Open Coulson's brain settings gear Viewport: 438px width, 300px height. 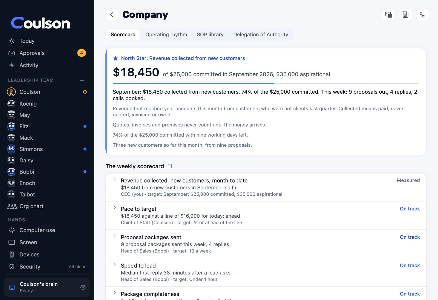point(83,287)
